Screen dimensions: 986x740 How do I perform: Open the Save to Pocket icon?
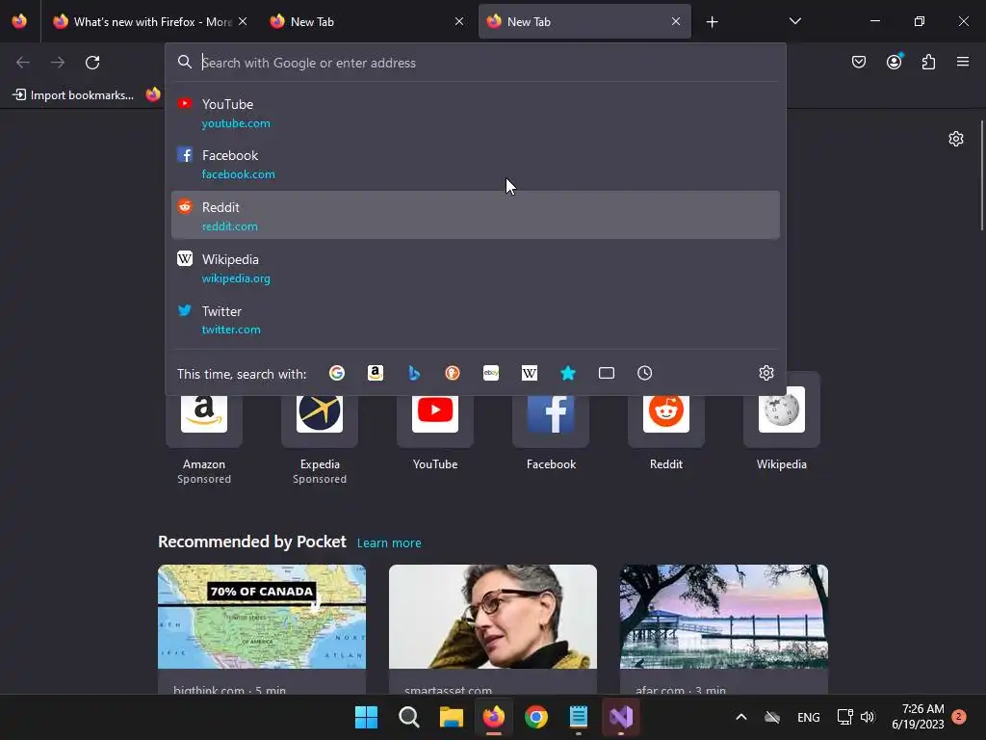pyautogui.click(x=858, y=62)
